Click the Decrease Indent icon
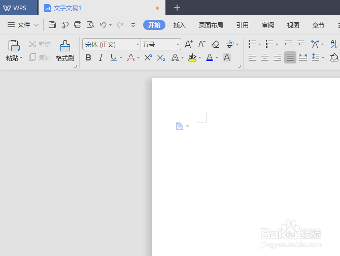This screenshot has height=256, width=340. click(x=288, y=44)
